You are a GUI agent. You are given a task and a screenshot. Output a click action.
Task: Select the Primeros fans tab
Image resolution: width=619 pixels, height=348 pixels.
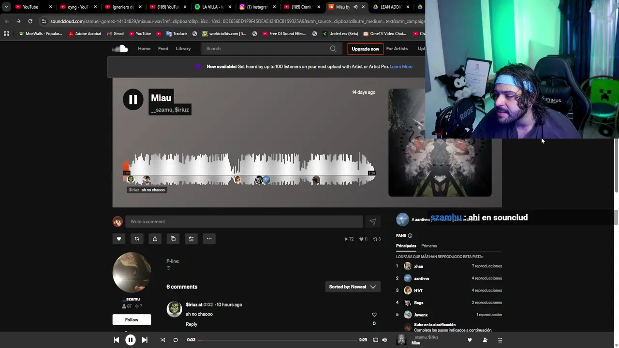[x=429, y=246]
